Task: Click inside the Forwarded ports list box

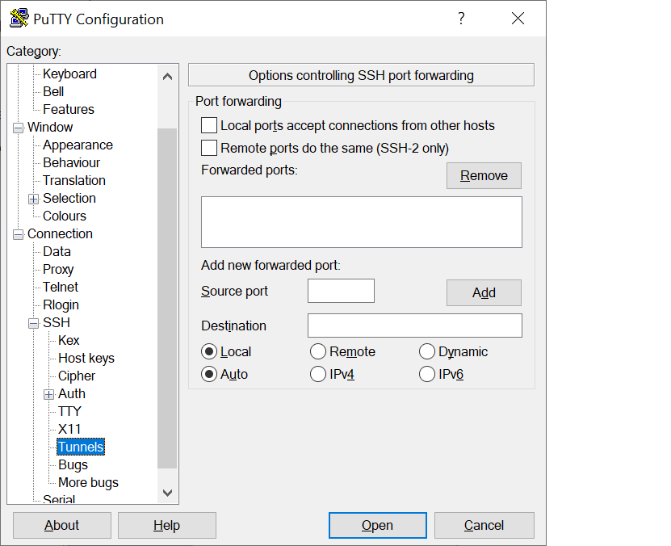Action: 362,222
